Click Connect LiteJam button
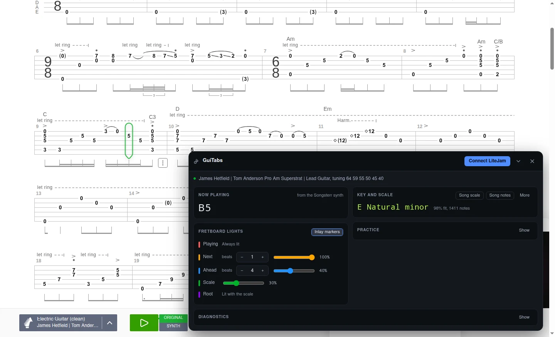 click(x=487, y=161)
